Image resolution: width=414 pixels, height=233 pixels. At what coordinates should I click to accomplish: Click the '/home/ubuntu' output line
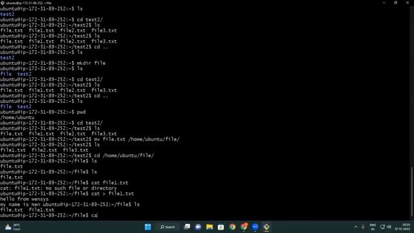(x=17, y=118)
